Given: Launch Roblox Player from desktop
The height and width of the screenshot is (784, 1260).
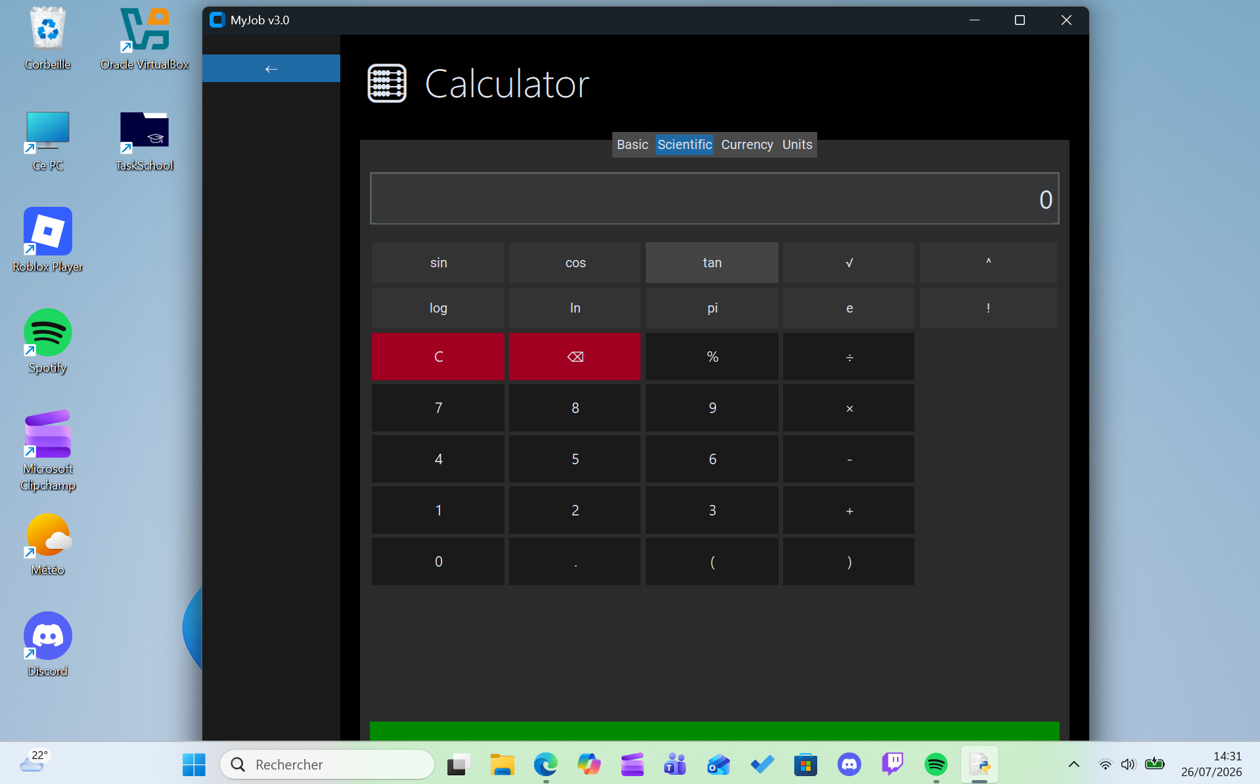Looking at the screenshot, I should click(x=47, y=240).
